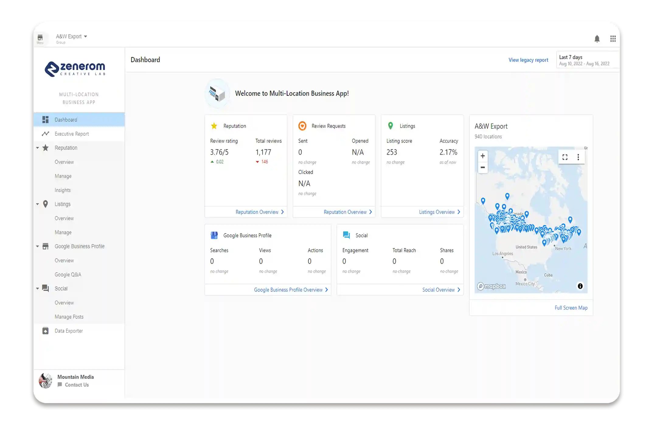Open Executive Report via its line-chart icon
Viewport: 653px width, 425px height.
click(x=45, y=134)
